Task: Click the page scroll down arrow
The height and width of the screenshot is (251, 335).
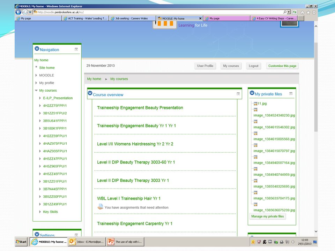Action: tap(316, 231)
